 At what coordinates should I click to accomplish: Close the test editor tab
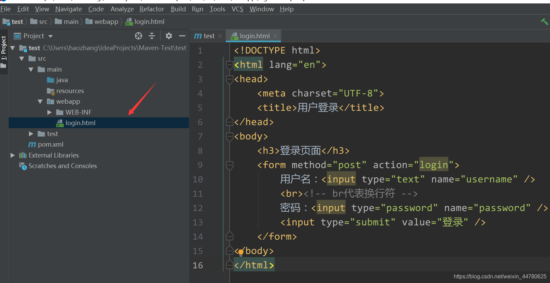click(x=220, y=36)
